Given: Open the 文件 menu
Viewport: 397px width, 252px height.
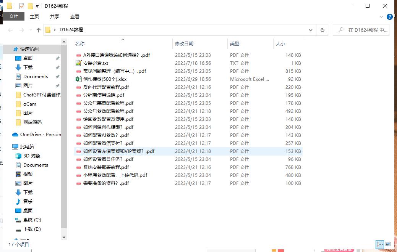Looking at the screenshot, I should tap(14, 16).
